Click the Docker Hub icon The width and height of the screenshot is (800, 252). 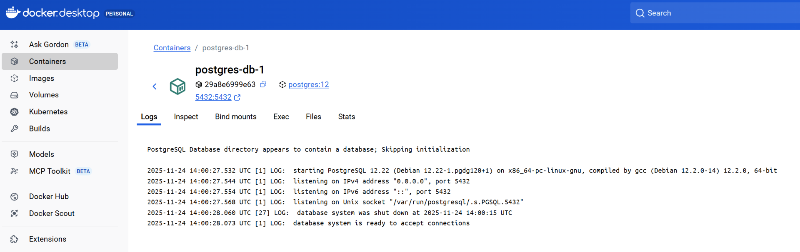(14, 197)
